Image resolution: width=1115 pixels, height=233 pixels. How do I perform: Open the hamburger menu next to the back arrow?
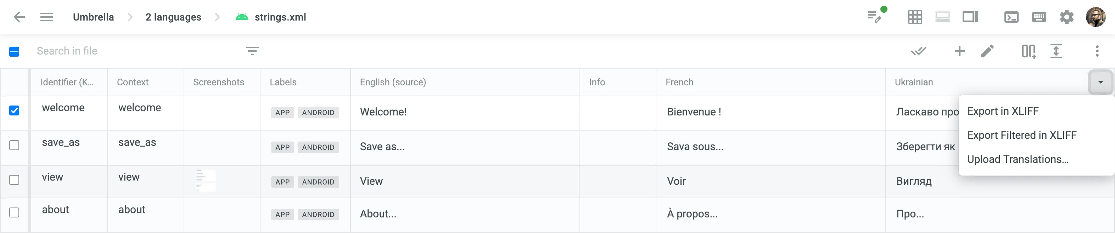(x=47, y=17)
